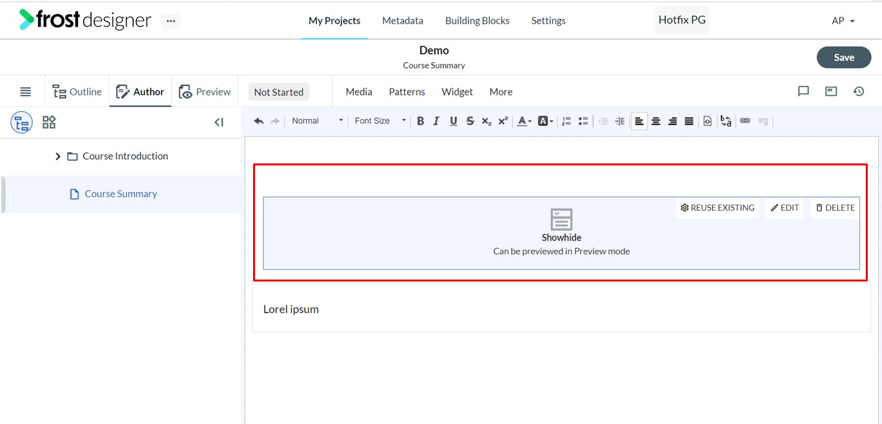Open the Metadata section
This screenshot has width=882, height=424.
click(x=403, y=21)
